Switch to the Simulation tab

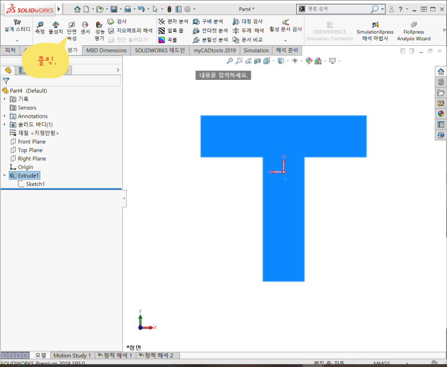[256, 50]
